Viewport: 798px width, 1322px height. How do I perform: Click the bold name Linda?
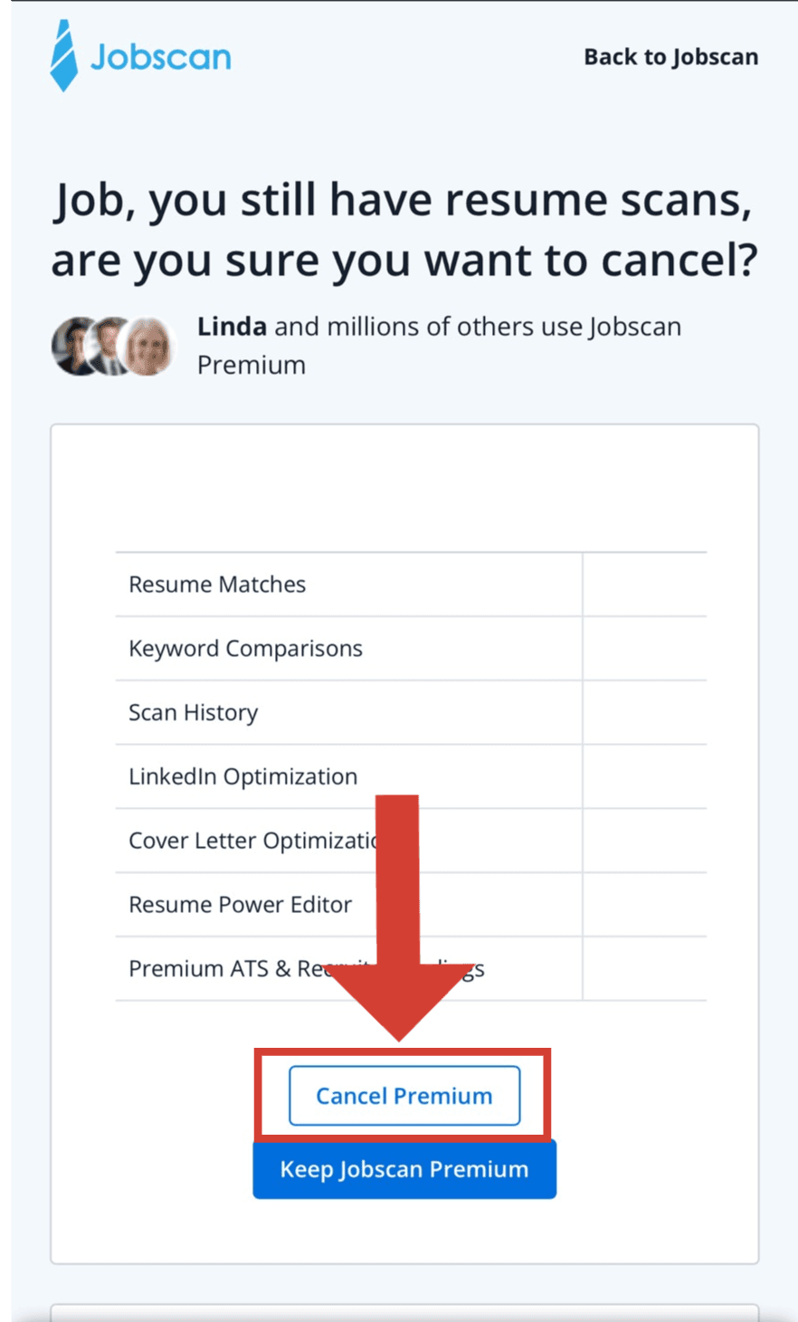[232, 327]
